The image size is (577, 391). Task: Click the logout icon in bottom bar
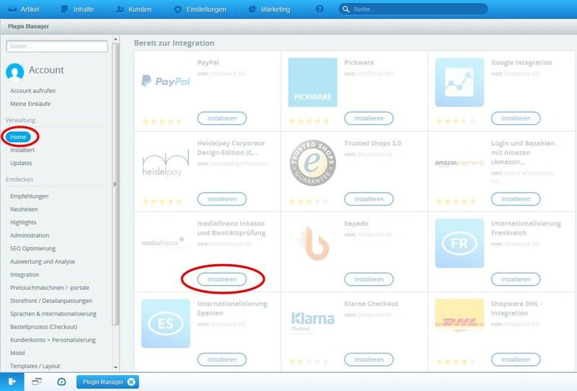click(12, 382)
